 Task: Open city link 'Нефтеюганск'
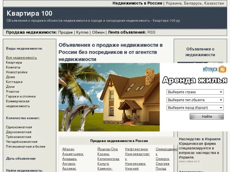(137, 149)
